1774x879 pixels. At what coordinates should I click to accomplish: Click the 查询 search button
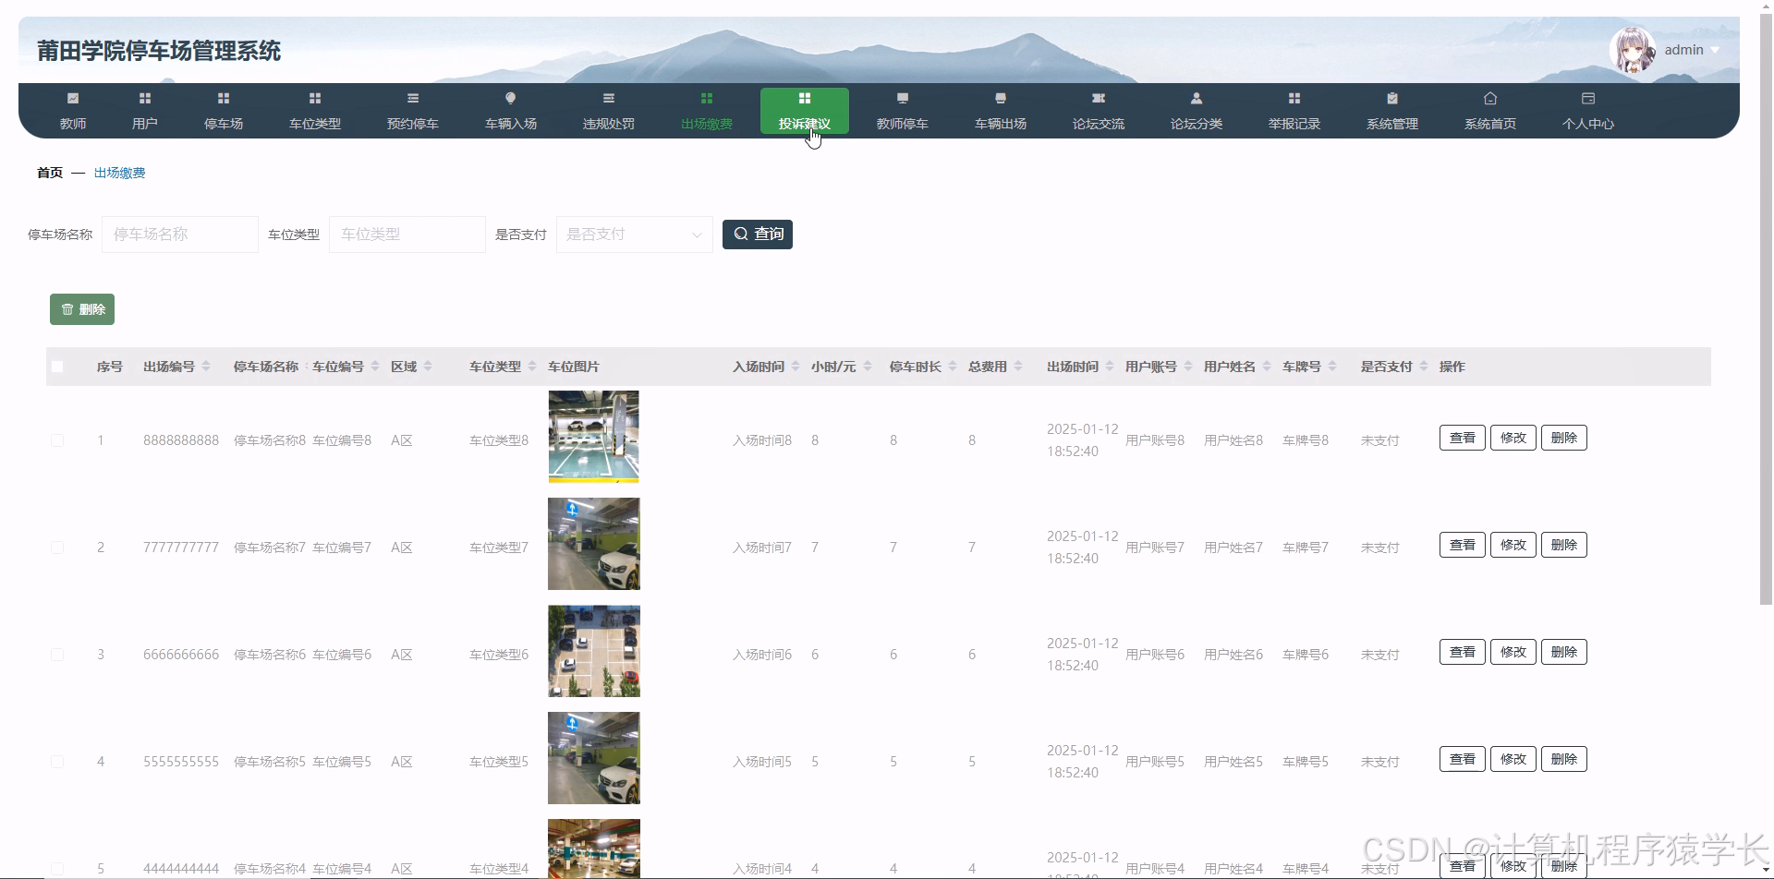(x=758, y=235)
